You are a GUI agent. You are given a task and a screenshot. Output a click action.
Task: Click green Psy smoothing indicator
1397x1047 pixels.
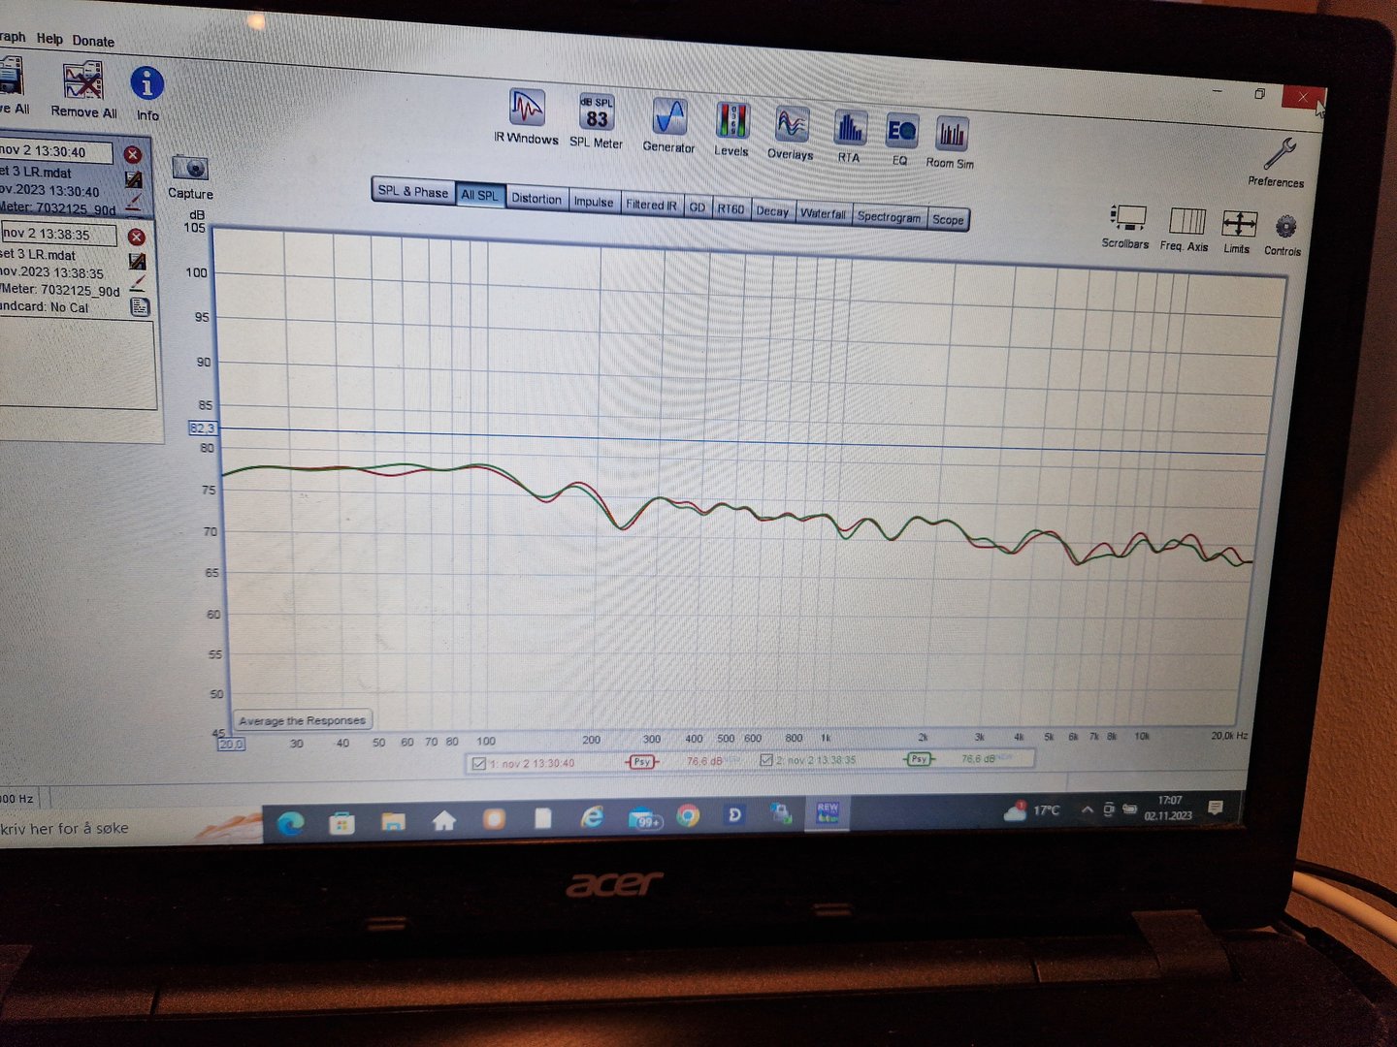919,759
